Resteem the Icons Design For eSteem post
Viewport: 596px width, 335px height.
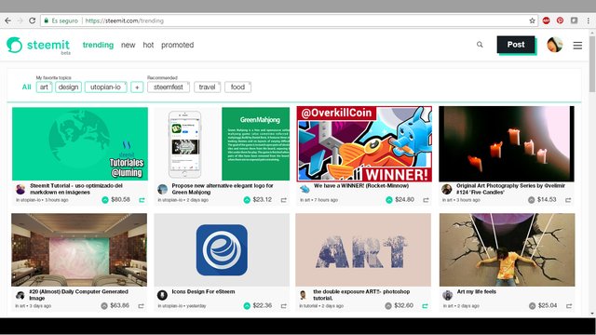pos(283,306)
